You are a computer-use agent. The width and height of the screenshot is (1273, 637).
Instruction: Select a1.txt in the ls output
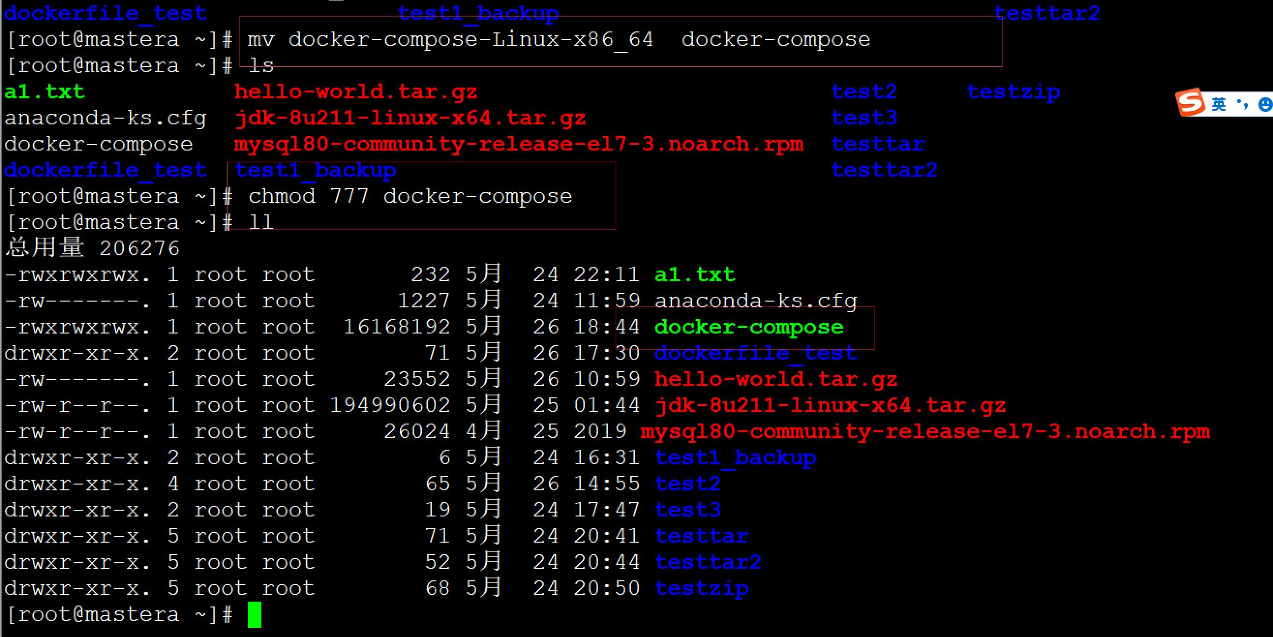click(x=45, y=92)
